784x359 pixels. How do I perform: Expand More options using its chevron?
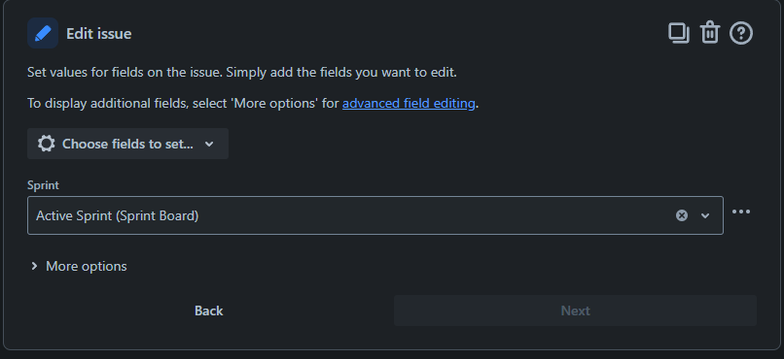click(34, 266)
